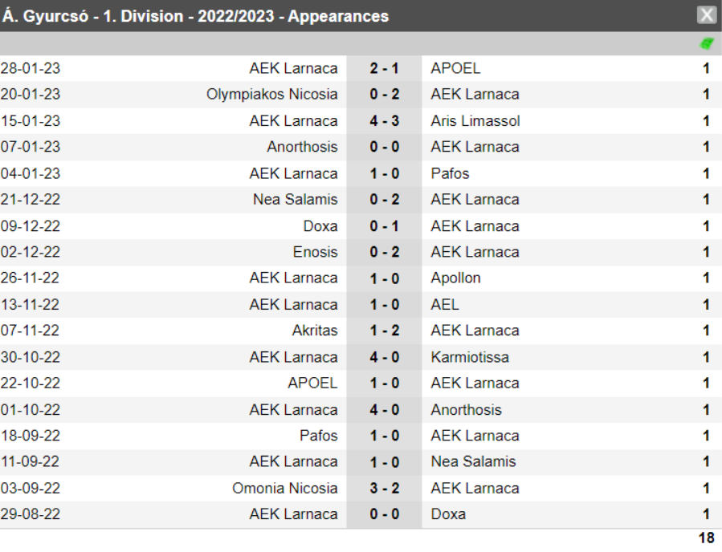Image resolution: width=722 pixels, height=552 pixels.
Task: Open Karmiotissa team link
Action: coord(470,357)
